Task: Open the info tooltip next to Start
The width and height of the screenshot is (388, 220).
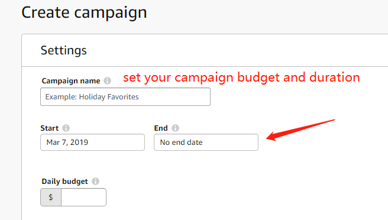Action: (66, 128)
